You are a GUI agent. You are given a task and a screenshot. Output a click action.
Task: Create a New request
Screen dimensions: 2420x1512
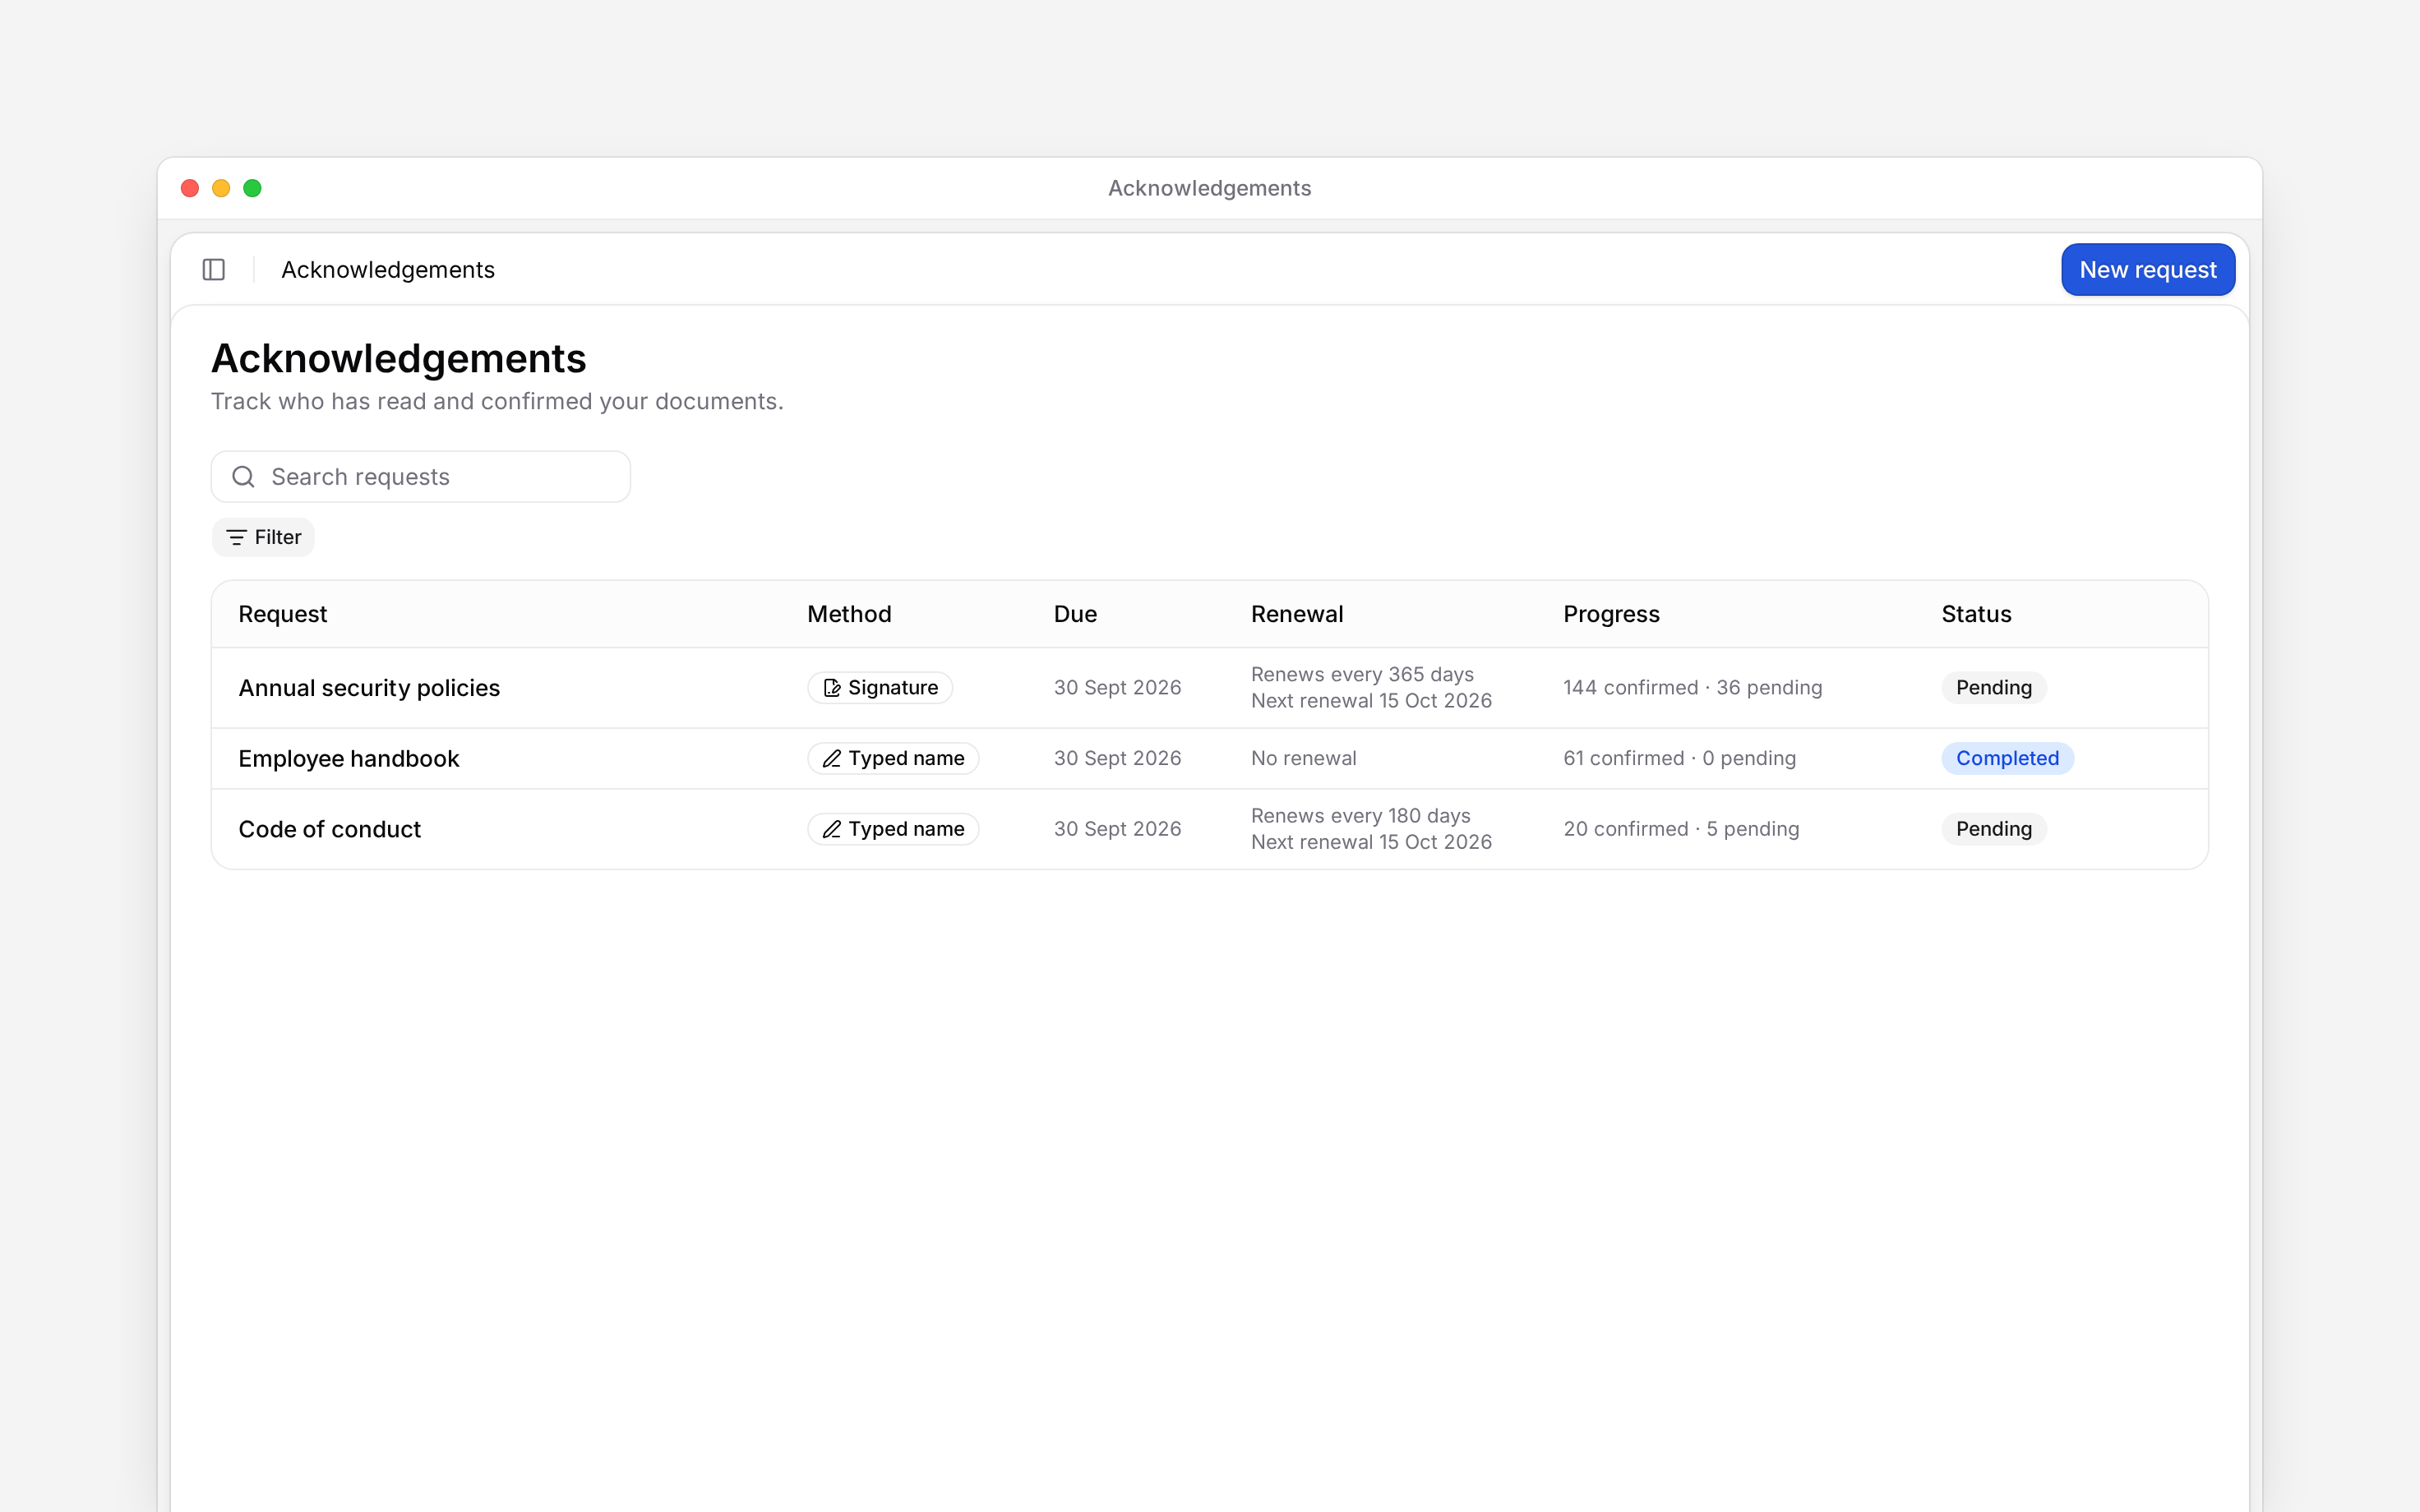pyautogui.click(x=2148, y=270)
